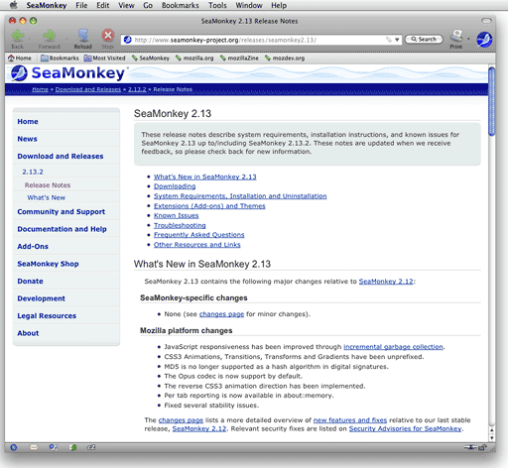
Task: Click the Browser component icon in status bar
Action: [14, 447]
